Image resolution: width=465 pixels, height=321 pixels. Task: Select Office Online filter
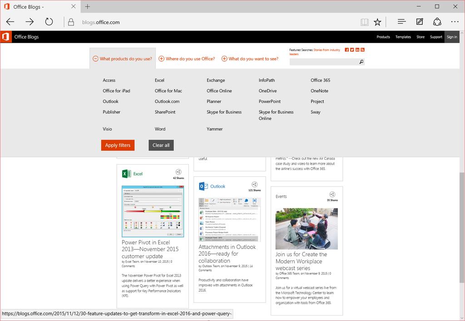[x=219, y=91]
